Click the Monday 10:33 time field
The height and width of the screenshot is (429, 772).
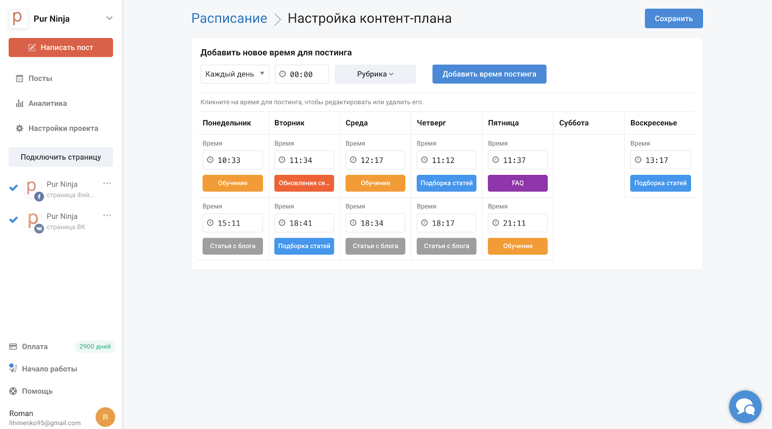point(233,160)
